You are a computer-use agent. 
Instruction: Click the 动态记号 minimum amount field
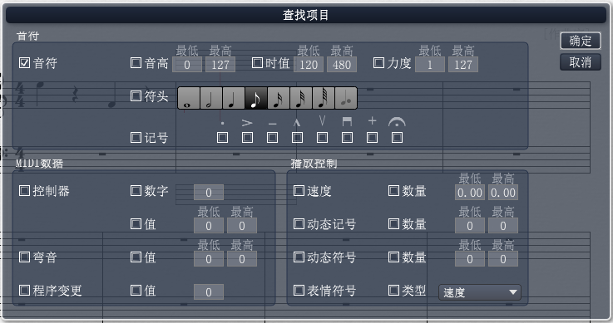(x=470, y=226)
